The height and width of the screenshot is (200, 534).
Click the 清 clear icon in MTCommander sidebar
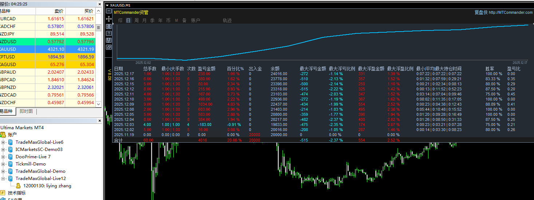[x=109, y=26]
